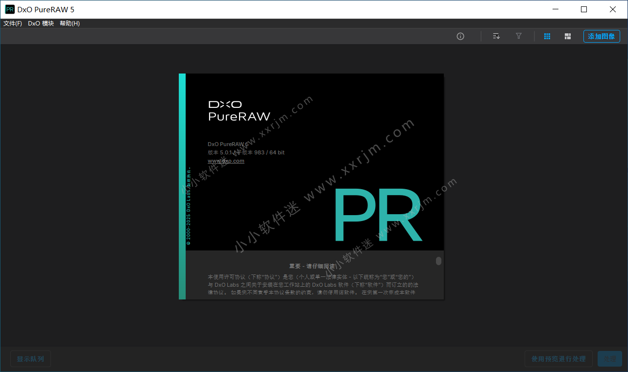Maximize the DxO PureRAW window
This screenshot has width=628, height=372.
pos(584,9)
